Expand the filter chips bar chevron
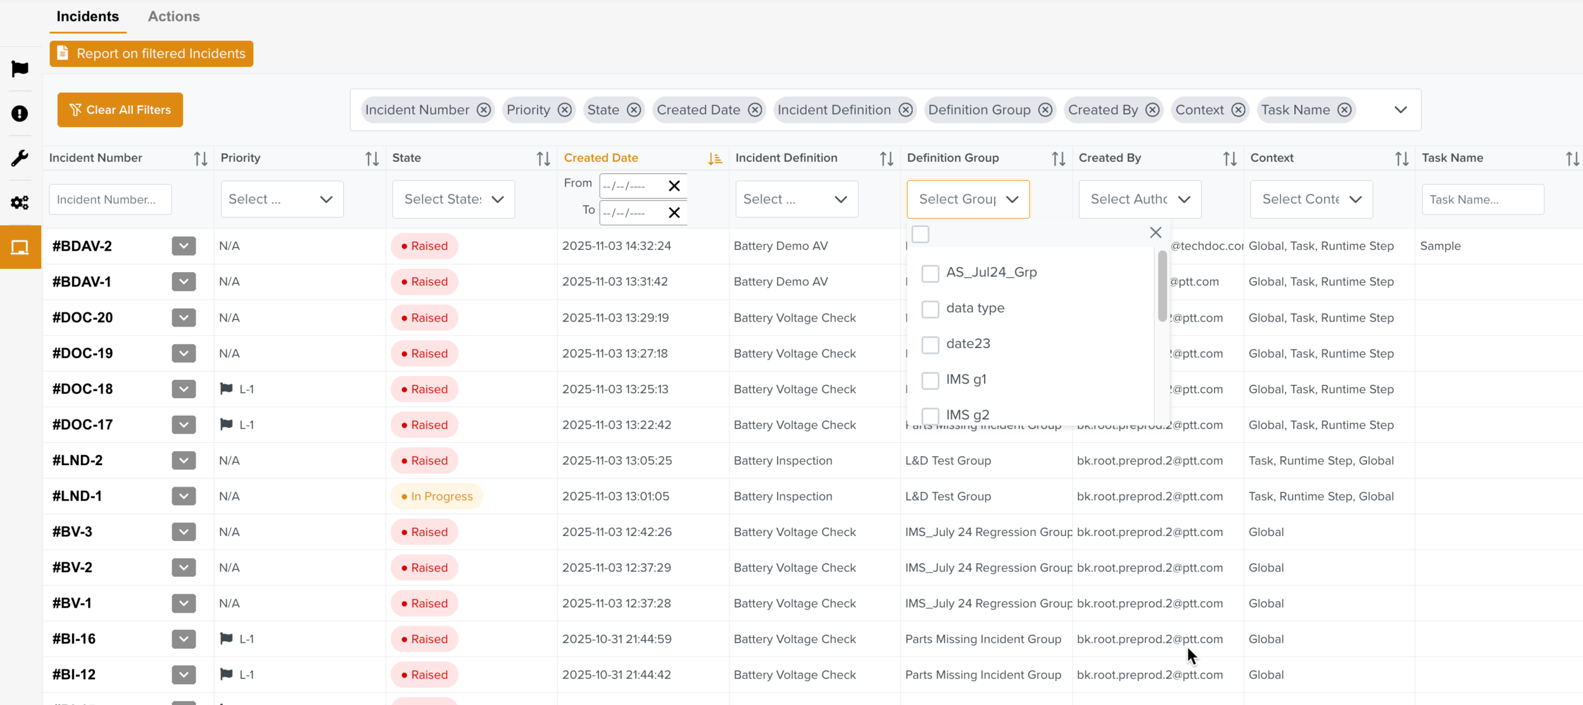This screenshot has width=1583, height=705. (x=1400, y=110)
